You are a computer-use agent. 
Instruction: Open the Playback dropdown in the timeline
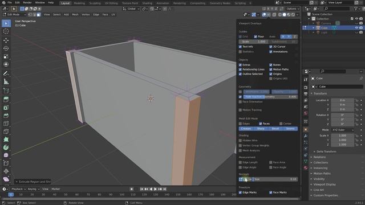tap(18, 189)
